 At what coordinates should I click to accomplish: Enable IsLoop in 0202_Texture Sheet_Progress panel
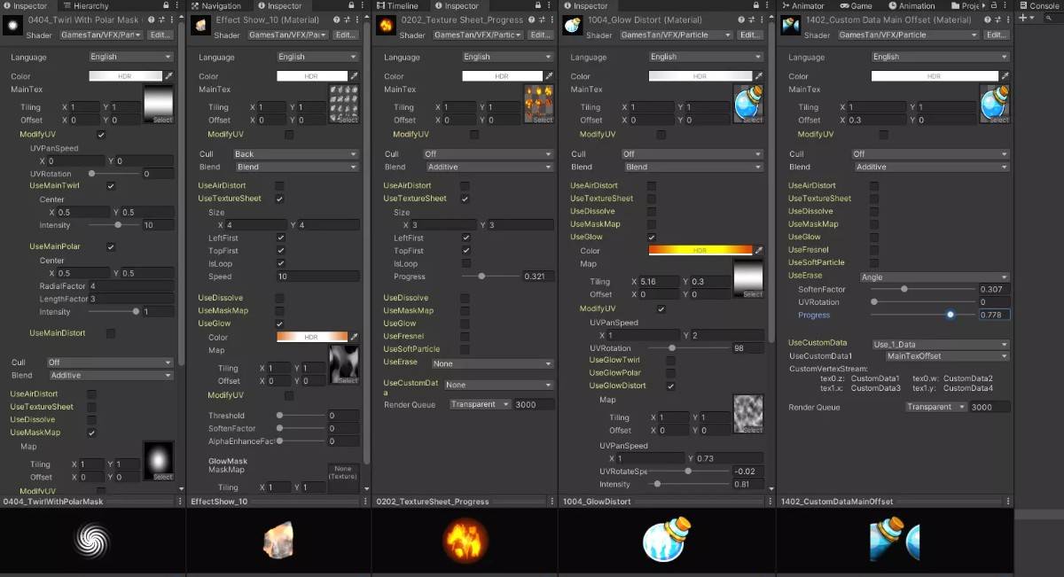click(x=465, y=264)
